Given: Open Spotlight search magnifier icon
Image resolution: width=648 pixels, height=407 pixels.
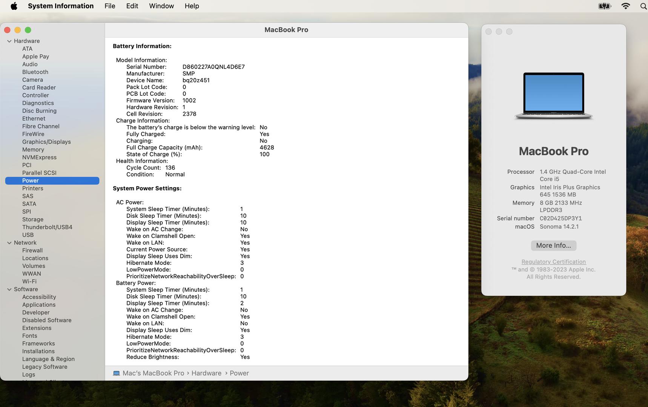Looking at the screenshot, I should coord(643,6).
